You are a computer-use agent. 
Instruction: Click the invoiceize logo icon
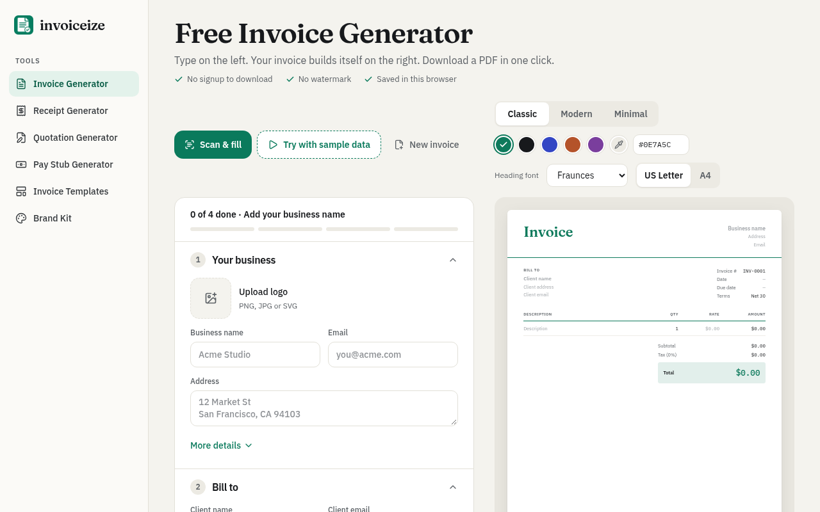(24, 25)
